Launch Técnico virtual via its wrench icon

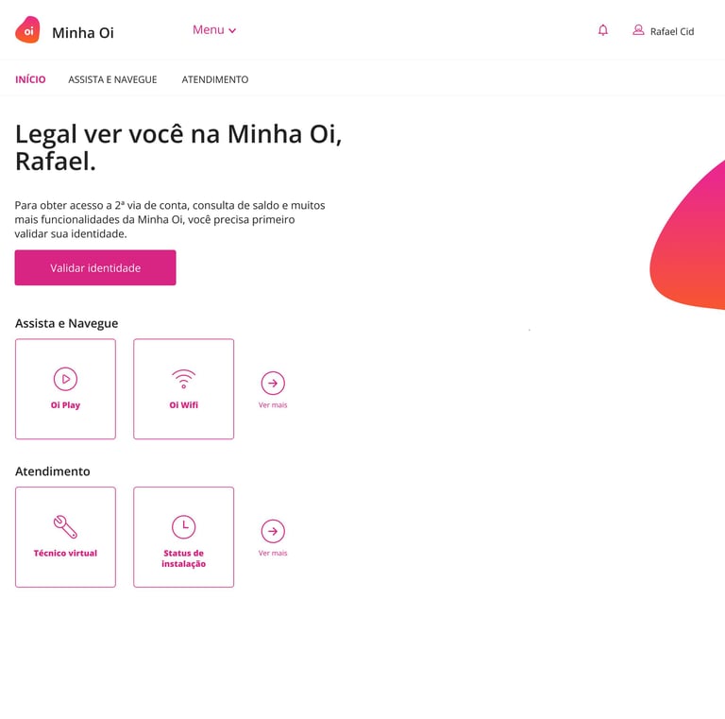66,527
